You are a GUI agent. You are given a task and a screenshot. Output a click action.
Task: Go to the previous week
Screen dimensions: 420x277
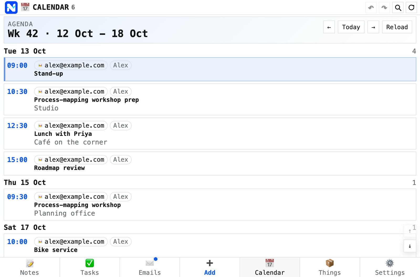(x=329, y=27)
